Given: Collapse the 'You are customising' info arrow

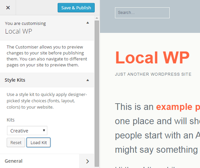Looking at the screenshot, I should pyautogui.click(x=87, y=23).
